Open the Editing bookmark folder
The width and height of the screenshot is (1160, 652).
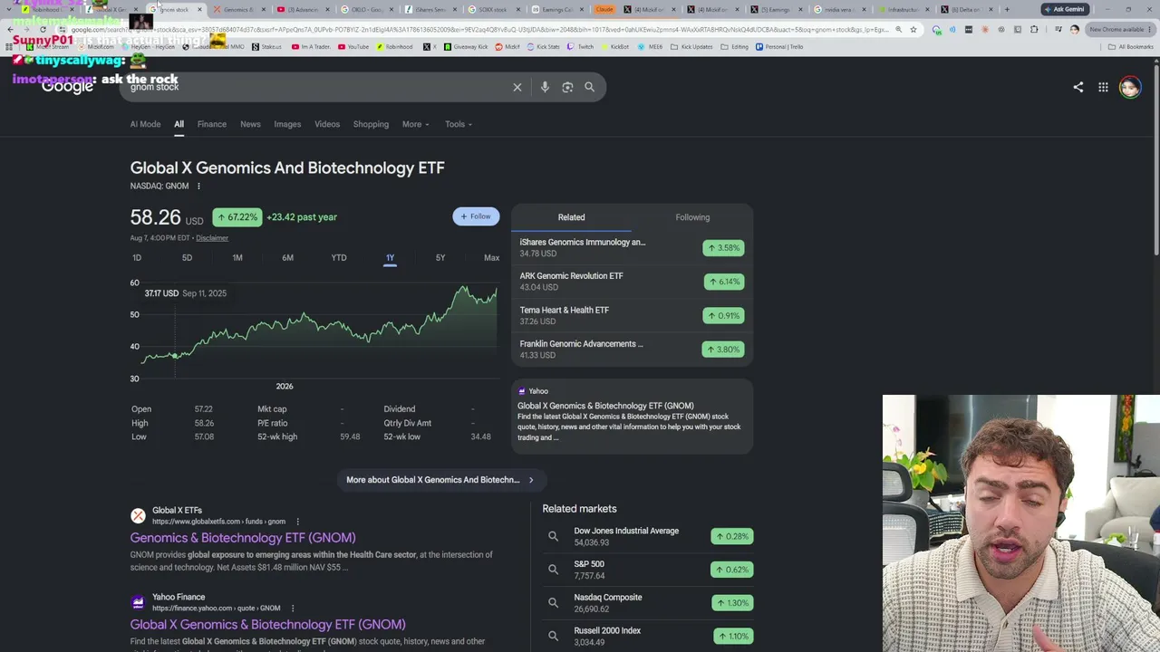[x=735, y=46]
